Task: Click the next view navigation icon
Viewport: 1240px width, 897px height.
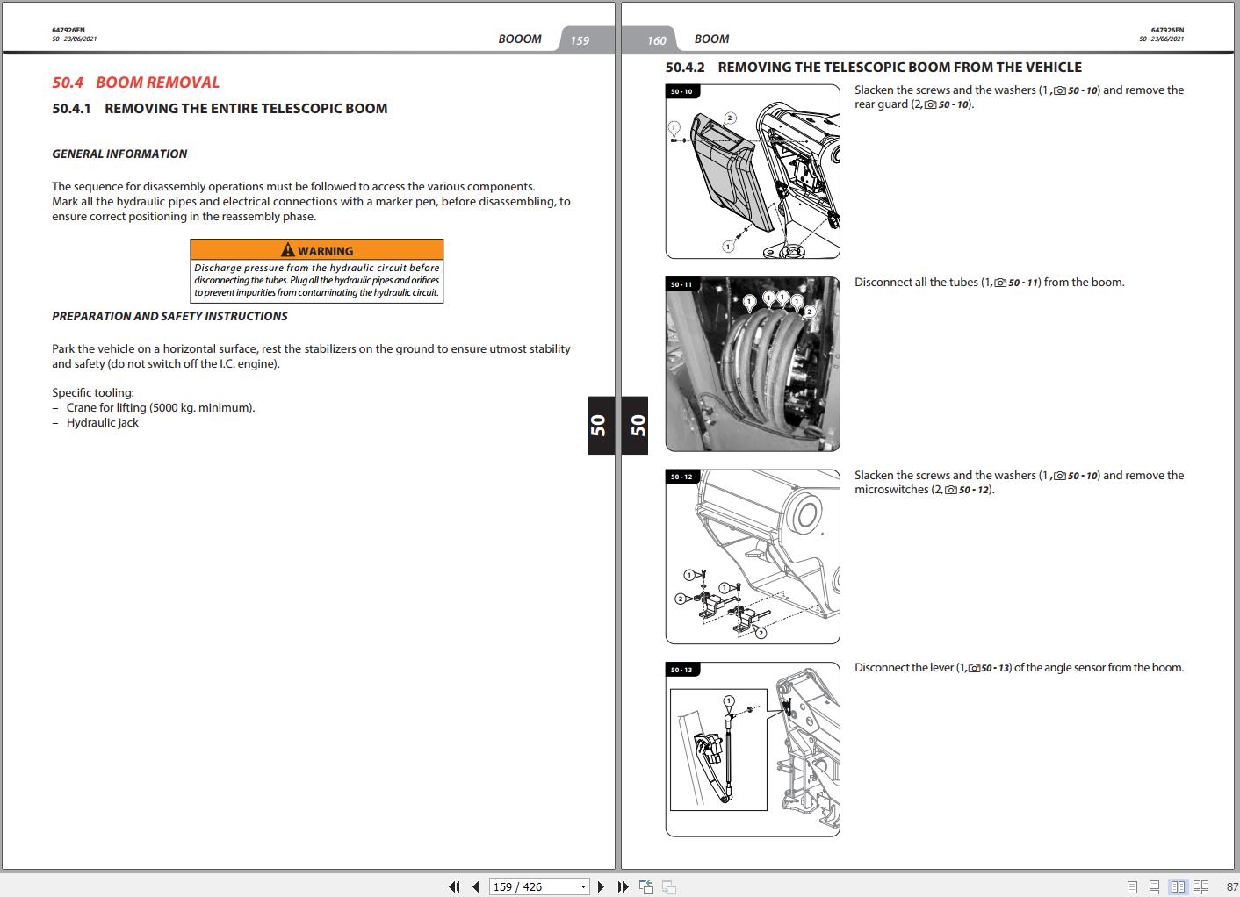Action: pyautogui.click(x=668, y=886)
